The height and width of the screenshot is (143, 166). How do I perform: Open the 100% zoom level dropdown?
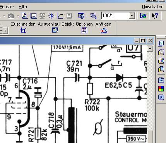[132, 16]
